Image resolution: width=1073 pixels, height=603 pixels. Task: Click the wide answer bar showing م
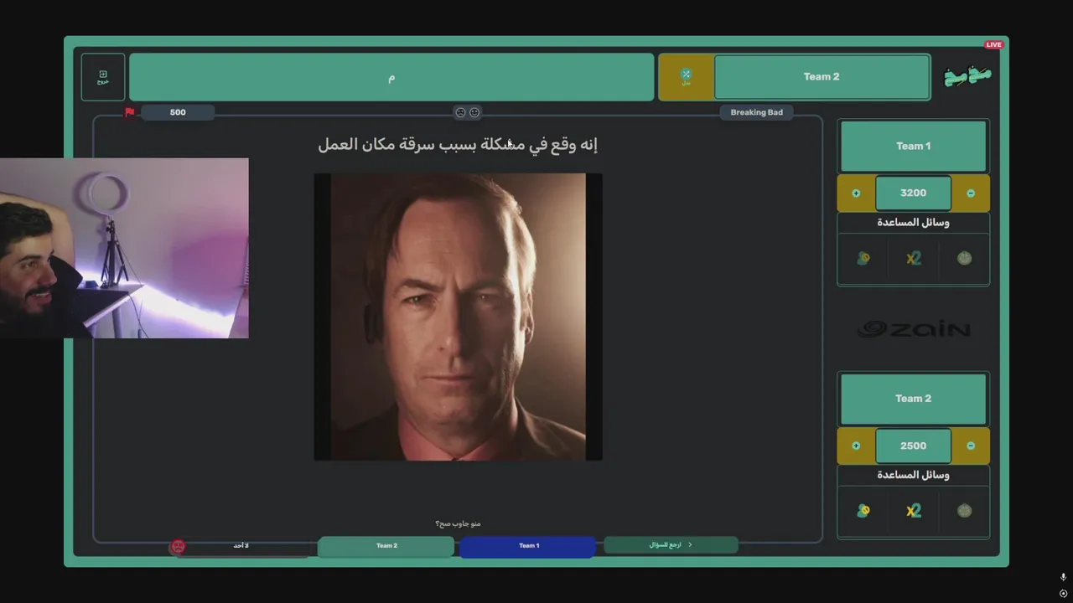tap(391, 77)
